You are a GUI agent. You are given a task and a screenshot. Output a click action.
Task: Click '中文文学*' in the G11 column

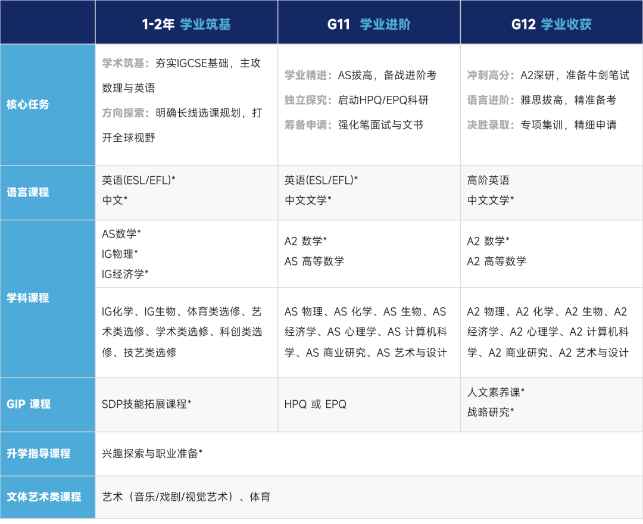(308, 201)
